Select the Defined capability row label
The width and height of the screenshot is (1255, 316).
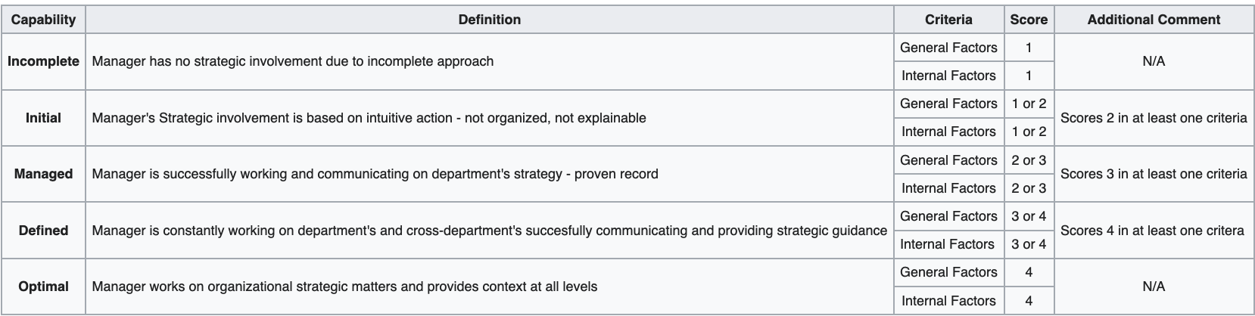tap(43, 231)
